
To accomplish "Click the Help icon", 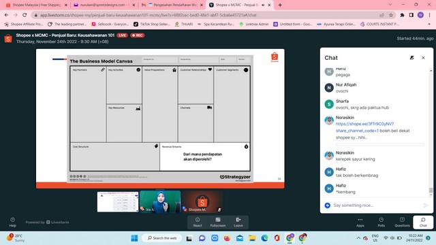I will (x=12, y=222).
